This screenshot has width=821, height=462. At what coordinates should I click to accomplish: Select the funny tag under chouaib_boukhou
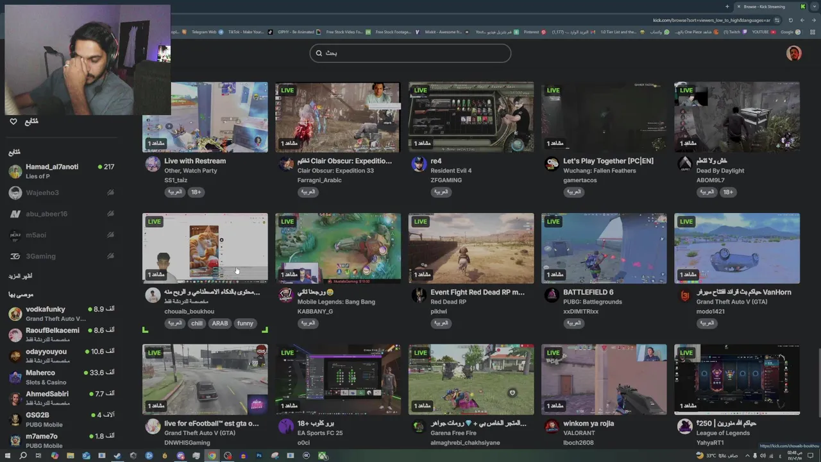coord(245,323)
